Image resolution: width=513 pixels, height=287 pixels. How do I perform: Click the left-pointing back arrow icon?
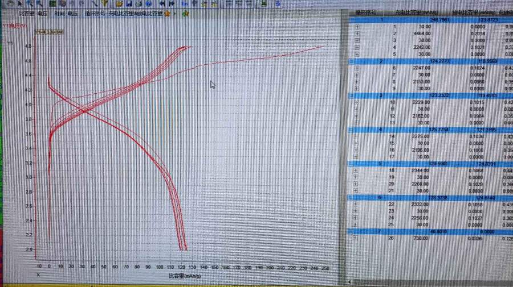point(162,3)
